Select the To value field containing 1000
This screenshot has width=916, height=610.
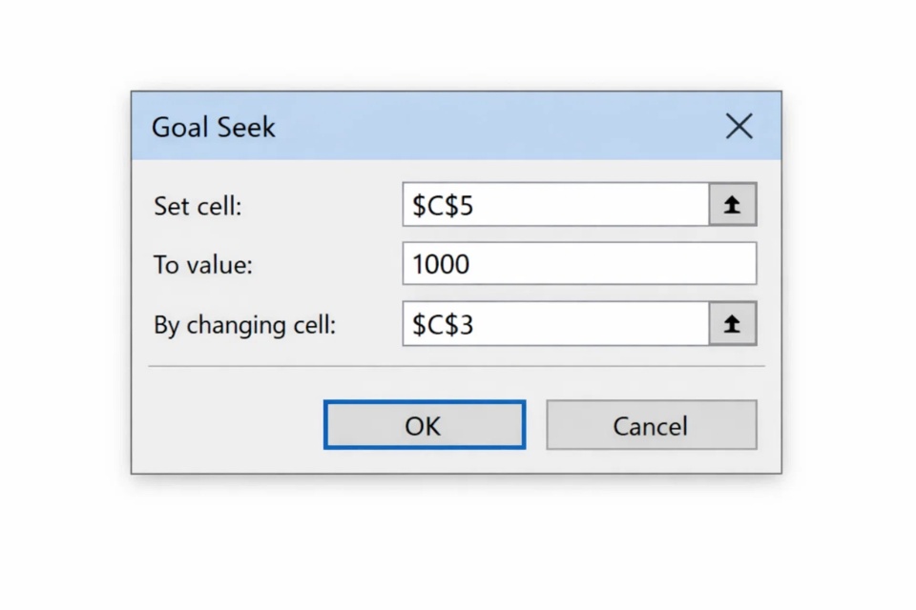click(579, 264)
